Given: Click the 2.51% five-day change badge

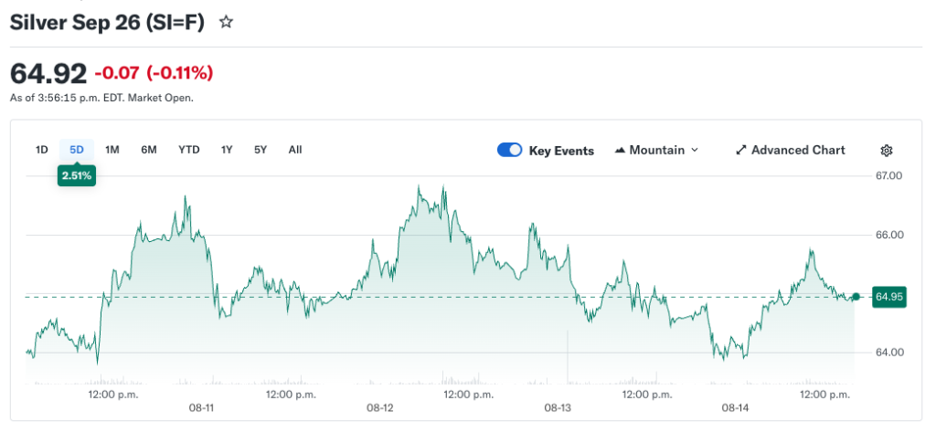Looking at the screenshot, I should pyautogui.click(x=77, y=176).
